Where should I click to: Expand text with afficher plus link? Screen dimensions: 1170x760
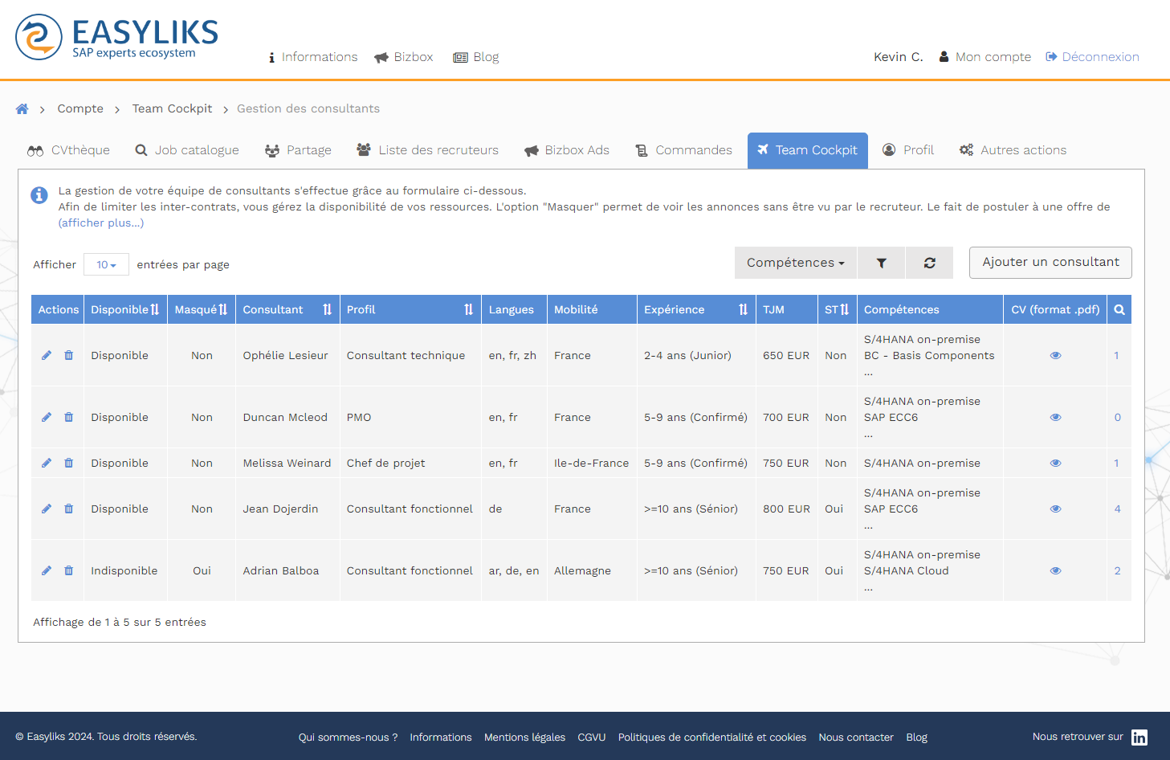click(x=101, y=223)
